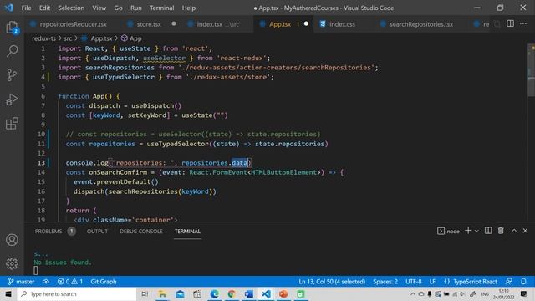The width and height of the screenshot is (535, 301).
Task: Open errors and warnings status indicator
Action: (x=70, y=282)
